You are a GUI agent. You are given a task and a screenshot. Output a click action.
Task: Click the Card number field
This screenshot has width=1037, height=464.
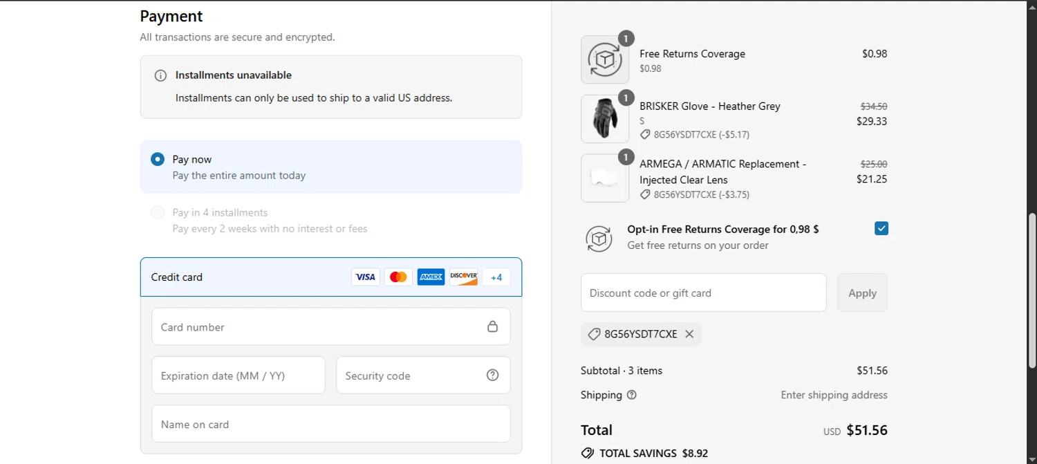(x=331, y=326)
